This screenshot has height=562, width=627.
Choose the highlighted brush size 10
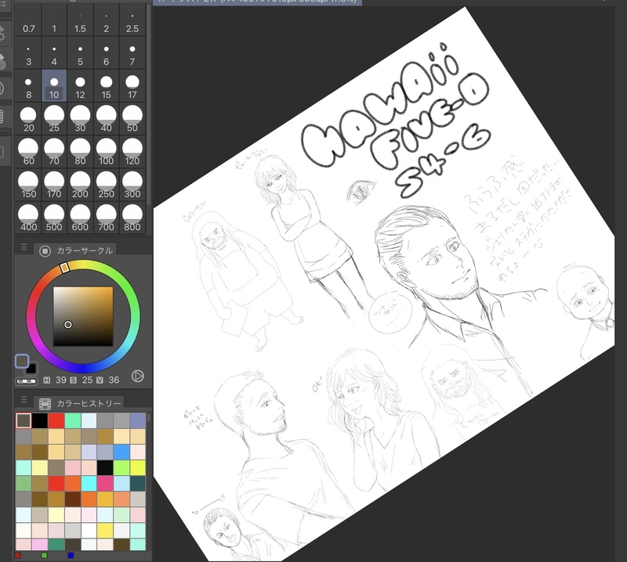(x=54, y=86)
